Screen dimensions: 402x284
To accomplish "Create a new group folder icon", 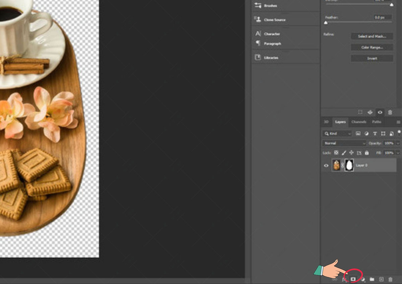I will pyautogui.click(x=372, y=279).
